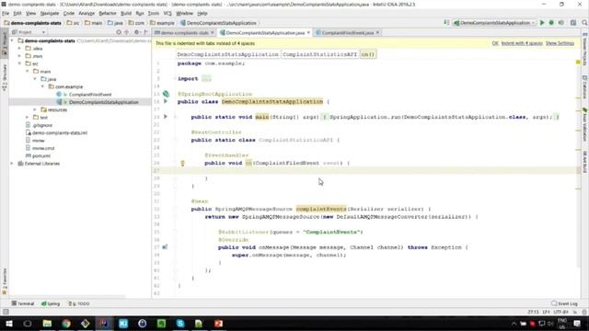
Task: Open Project Structure toolbar icon
Action: click(573, 23)
